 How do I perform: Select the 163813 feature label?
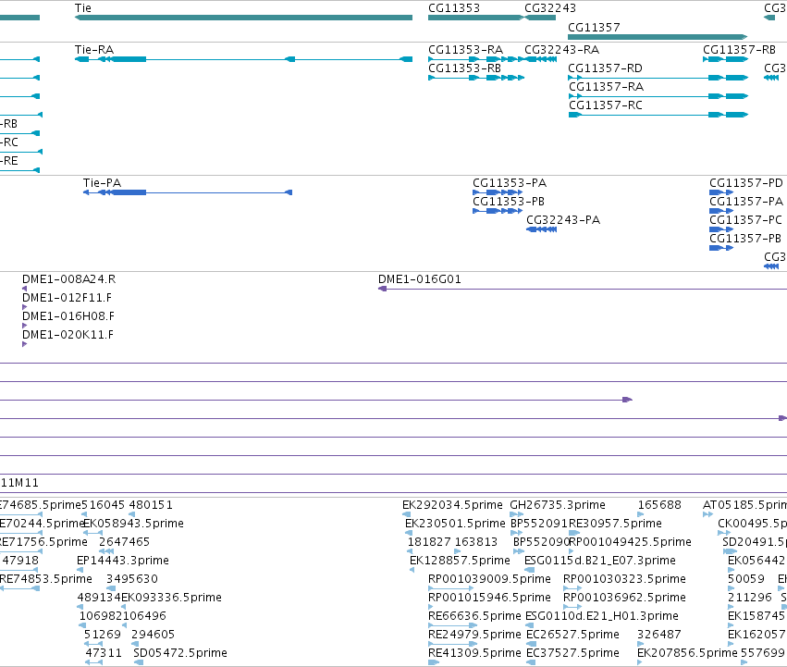coord(476,542)
